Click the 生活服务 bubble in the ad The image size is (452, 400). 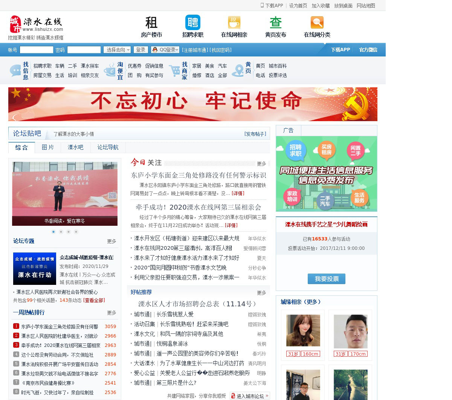click(359, 197)
